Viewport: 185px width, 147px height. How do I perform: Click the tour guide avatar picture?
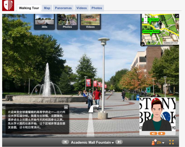point(158,114)
